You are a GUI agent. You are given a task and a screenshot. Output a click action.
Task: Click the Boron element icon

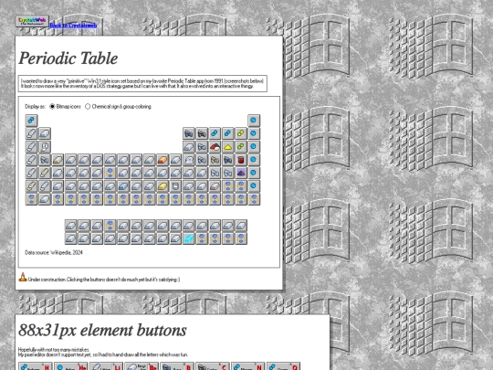(189, 133)
